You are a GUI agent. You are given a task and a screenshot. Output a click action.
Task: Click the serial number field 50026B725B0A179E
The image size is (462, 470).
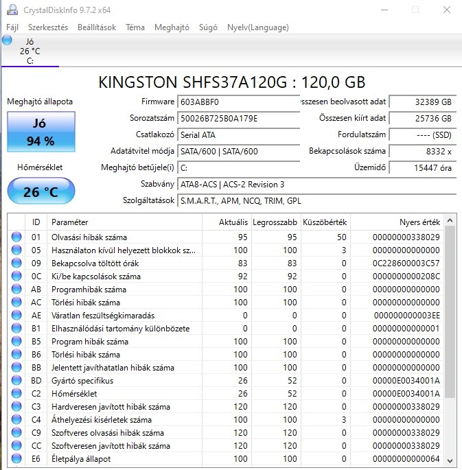(239, 119)
